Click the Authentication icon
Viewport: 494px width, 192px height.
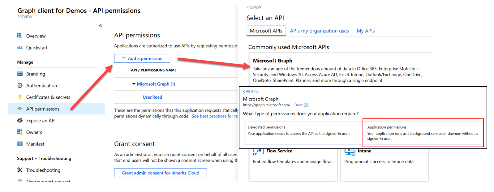coord(20,86)
